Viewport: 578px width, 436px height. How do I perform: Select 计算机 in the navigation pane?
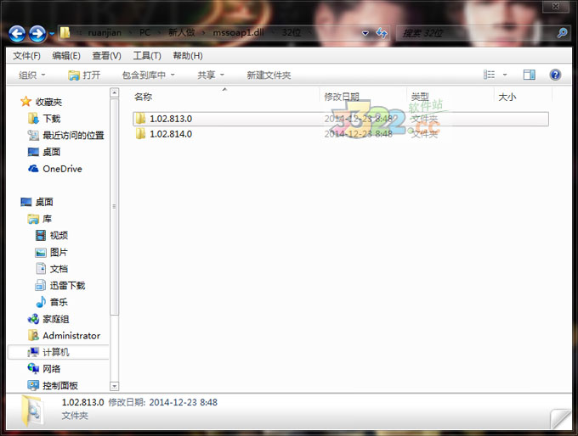(56, 352)
